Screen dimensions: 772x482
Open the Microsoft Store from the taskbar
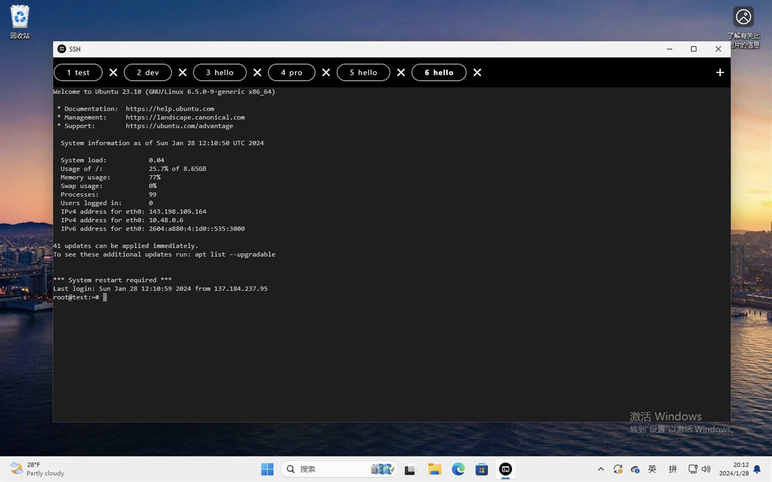click(482, 469)
